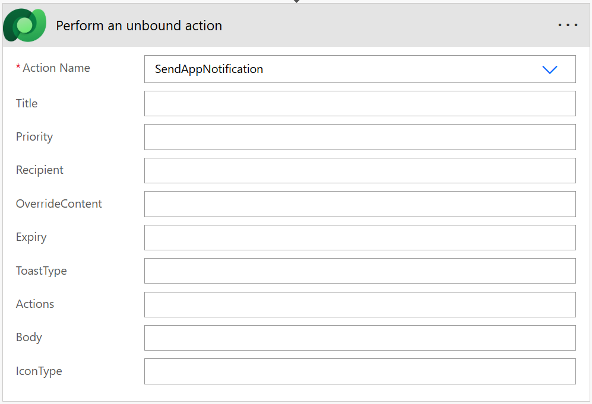
Task: Click the connector arrow above the card
Action: point(296,2)
